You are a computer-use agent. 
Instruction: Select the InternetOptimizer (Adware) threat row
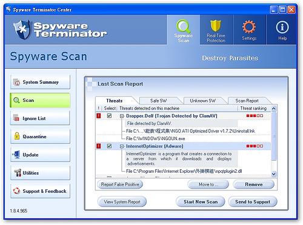click(184, 146)
